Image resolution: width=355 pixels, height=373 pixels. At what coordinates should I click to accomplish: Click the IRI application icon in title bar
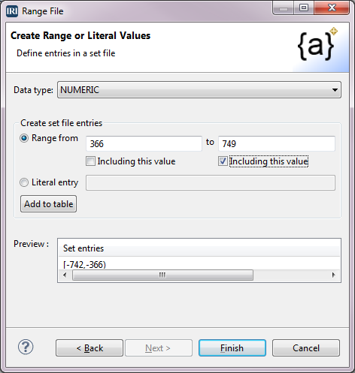pyautogui.click(x=12, y=11)
